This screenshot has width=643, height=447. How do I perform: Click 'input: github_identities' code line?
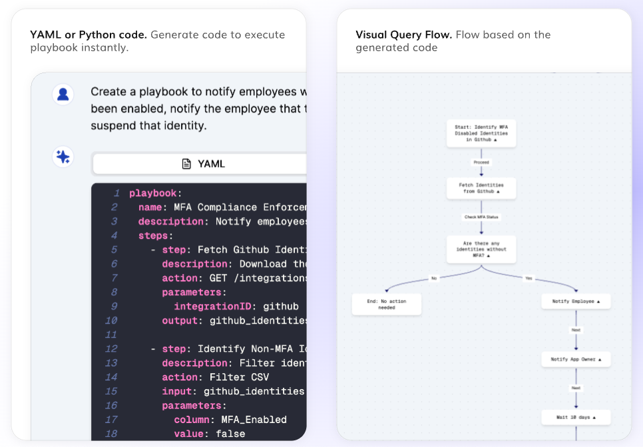coord(234,391)
